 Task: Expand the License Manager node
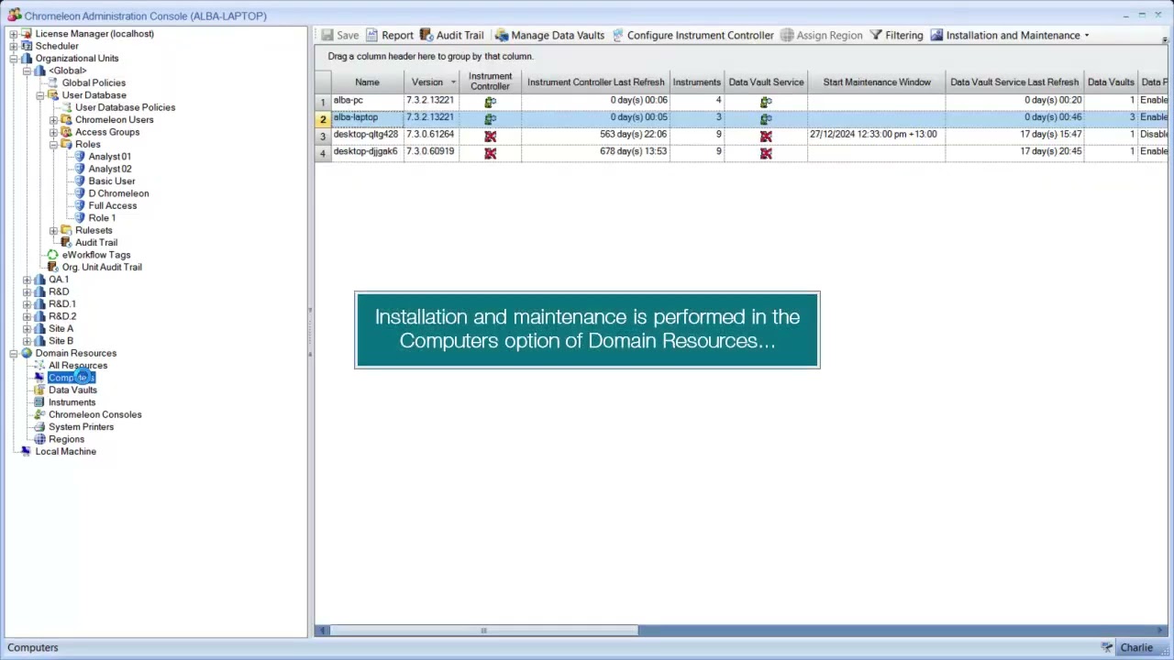13,34
